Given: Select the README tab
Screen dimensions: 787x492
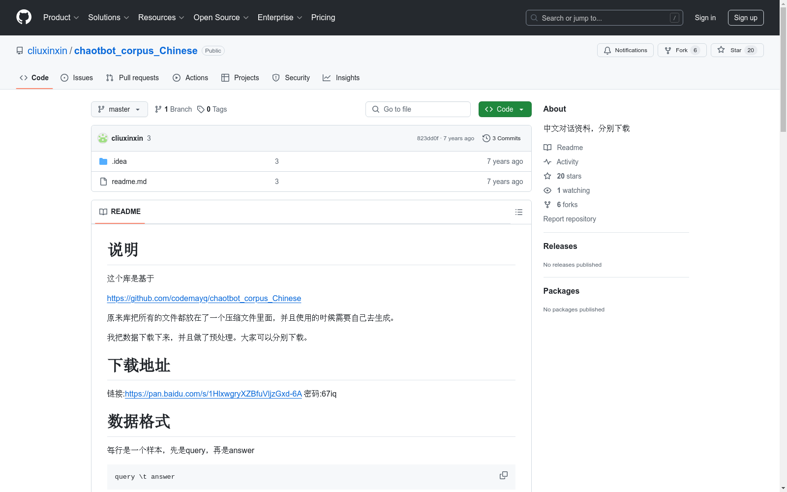Looking at the screenshot, I should click(120, 212).
